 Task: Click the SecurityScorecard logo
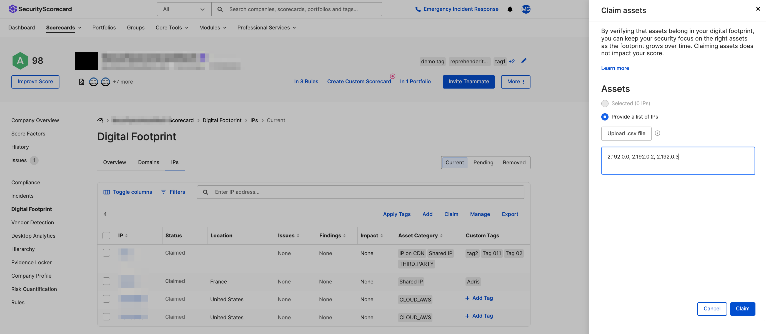40,9
